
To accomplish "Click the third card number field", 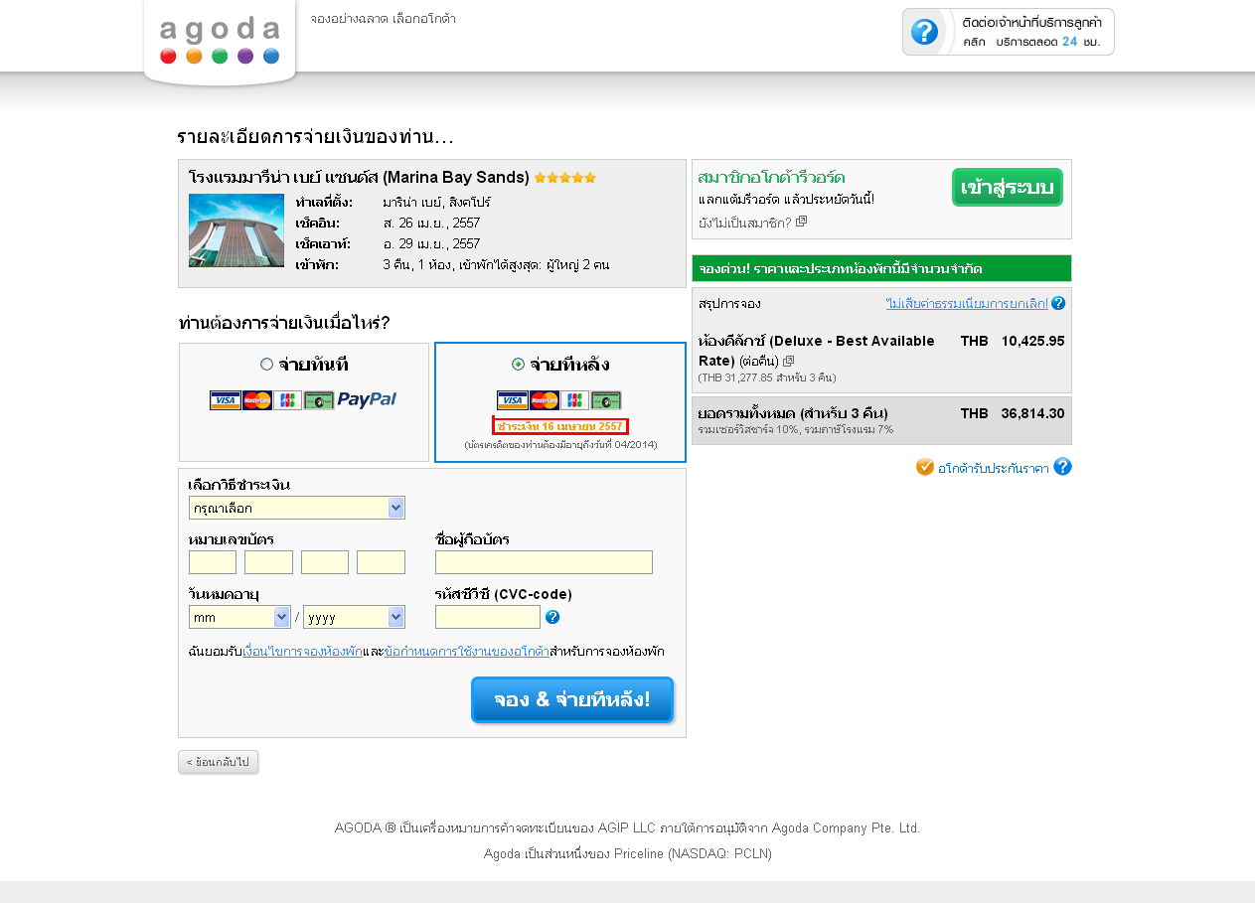I will click(325, 562).
